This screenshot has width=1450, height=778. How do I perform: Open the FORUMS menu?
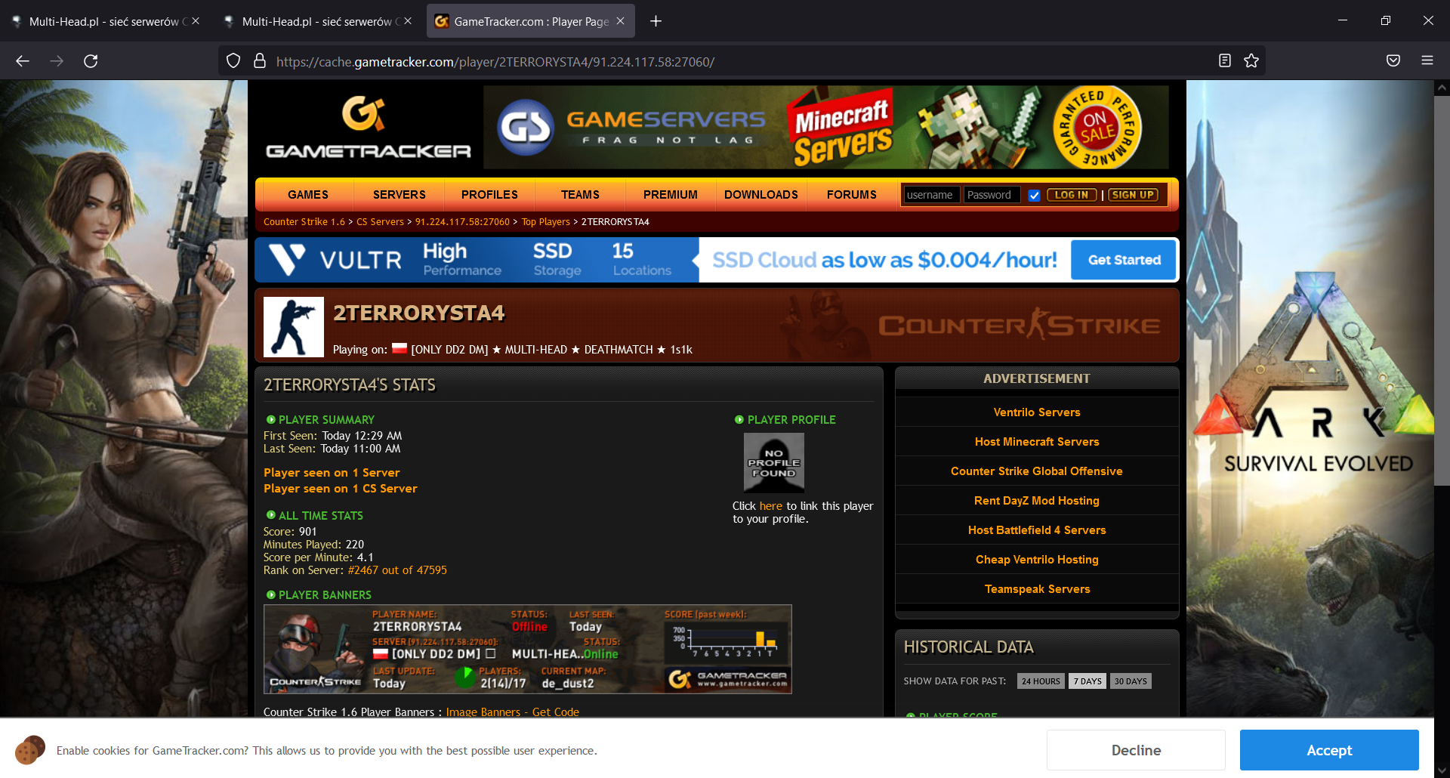point(851,195)
